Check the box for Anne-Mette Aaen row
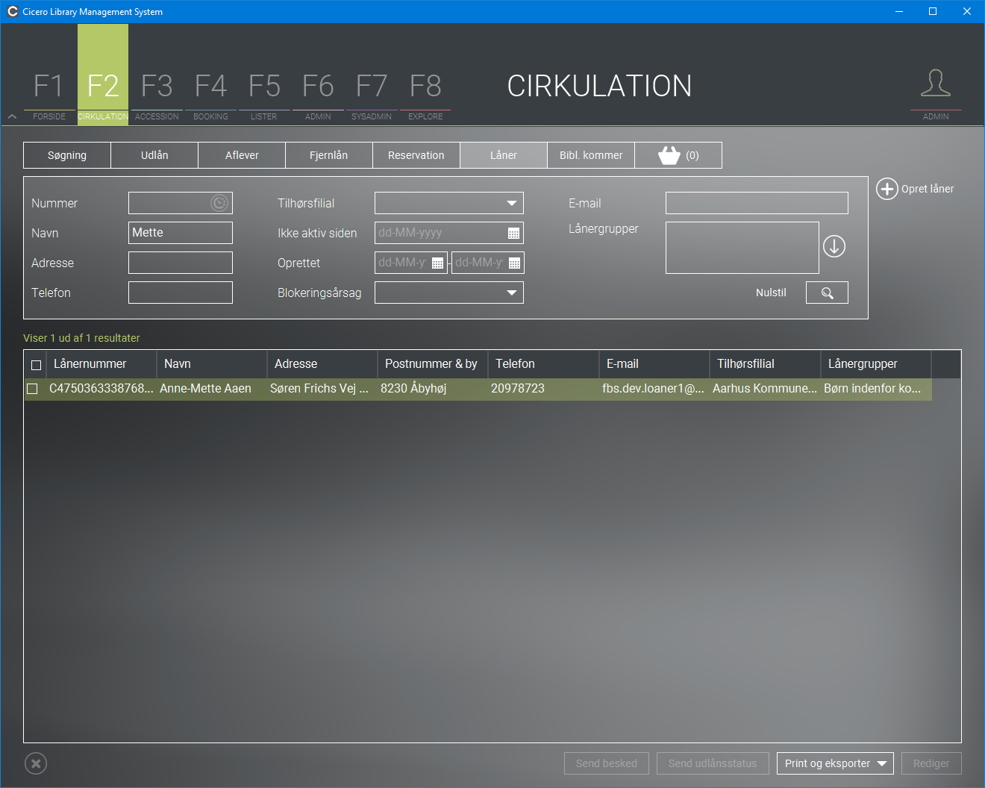The image size is (985, 788). click(32, 389)
